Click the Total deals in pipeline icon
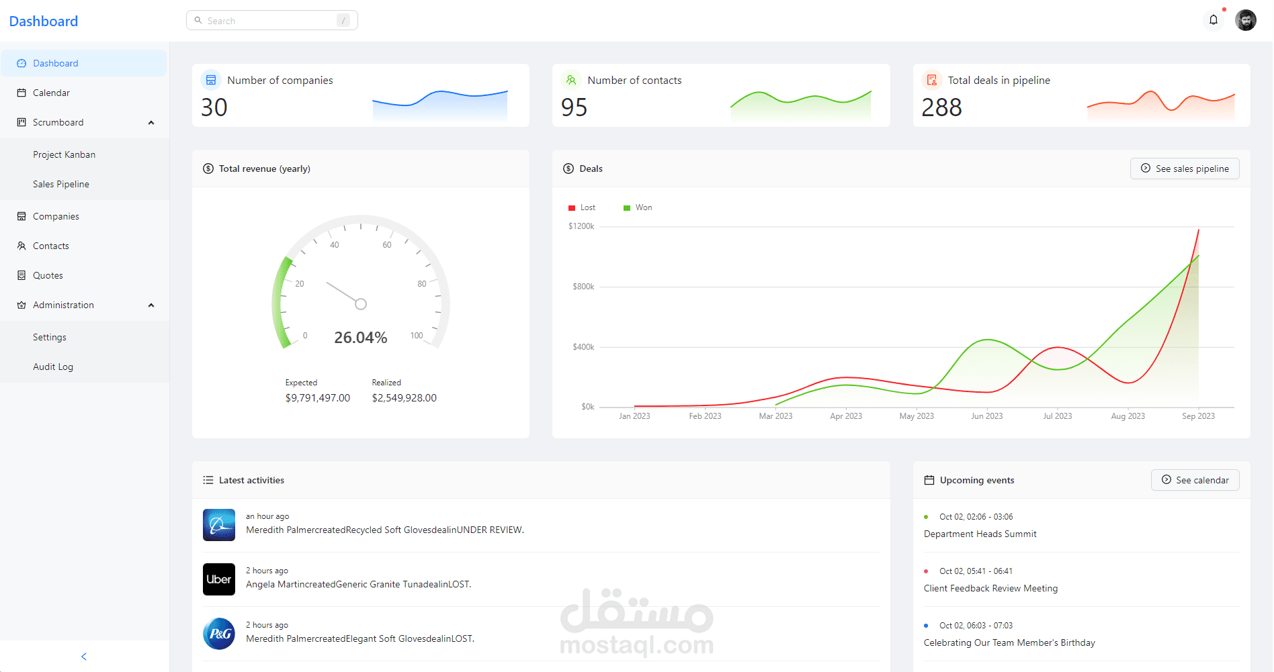Viewport: 1274px width, 672px height. click(x=931, y=80)
